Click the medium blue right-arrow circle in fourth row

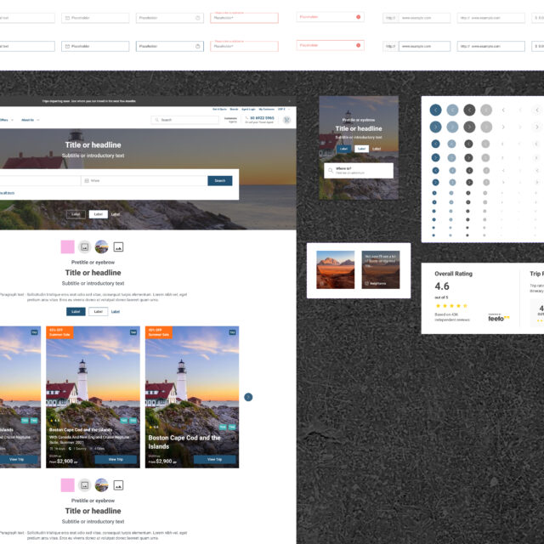(435, 158)
